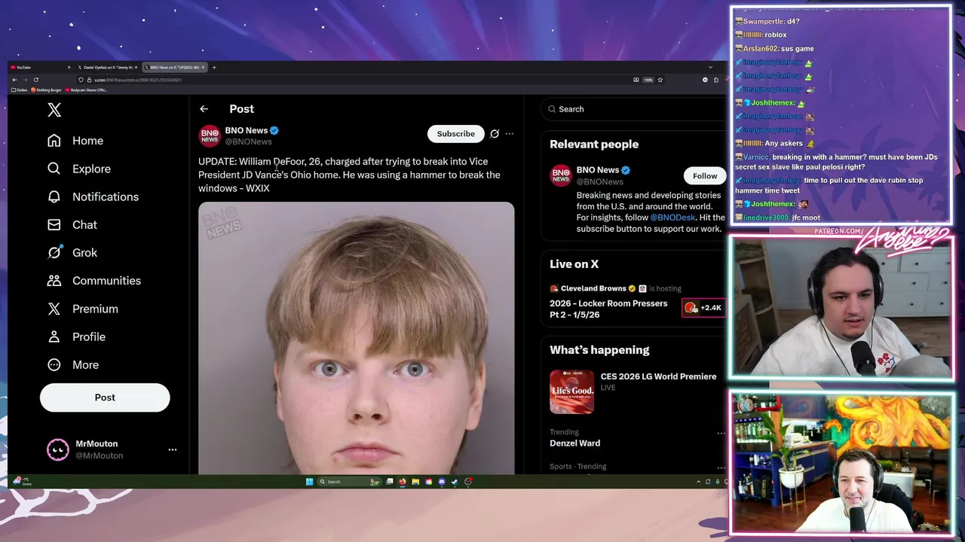The height and width of the screenshot is (542, 965).
Task: Select the Communities people icon
Action: pos(54,281)
